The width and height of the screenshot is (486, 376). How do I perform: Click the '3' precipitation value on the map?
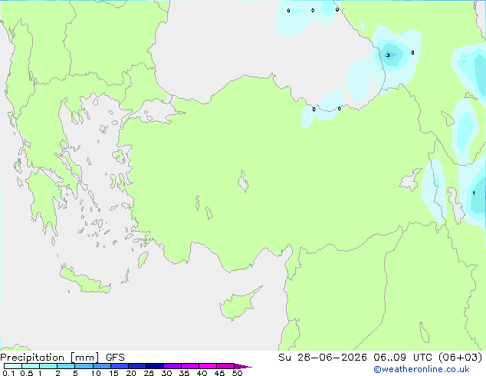(x=388, y=55)
